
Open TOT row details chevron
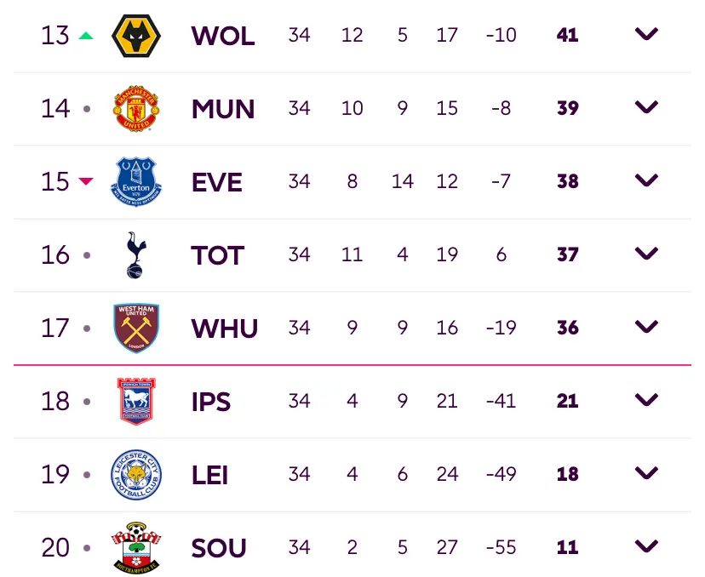click(x=646, y=254)
